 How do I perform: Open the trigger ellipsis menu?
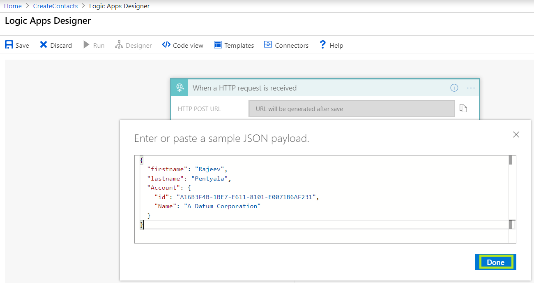[x=471, y=88]
